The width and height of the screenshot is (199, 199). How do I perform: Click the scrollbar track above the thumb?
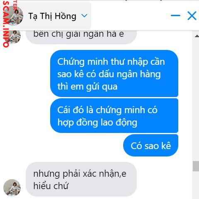point(196,99)
